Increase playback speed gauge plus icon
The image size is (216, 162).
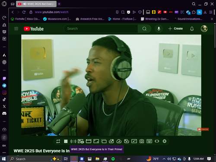[127, 141]
